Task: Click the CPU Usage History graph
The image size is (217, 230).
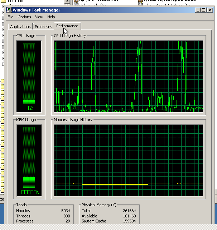Action: (129, 76)
